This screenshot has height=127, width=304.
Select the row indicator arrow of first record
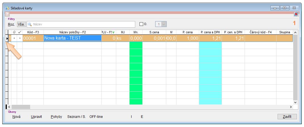click(x=7, y=38)
